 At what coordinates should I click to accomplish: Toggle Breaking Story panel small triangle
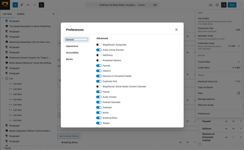tap(195, 142)
